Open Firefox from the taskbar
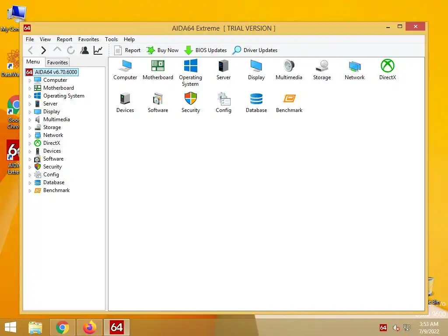Image resolution: width=448 pixels, height=336 pixels. click(x=90, y=327)
